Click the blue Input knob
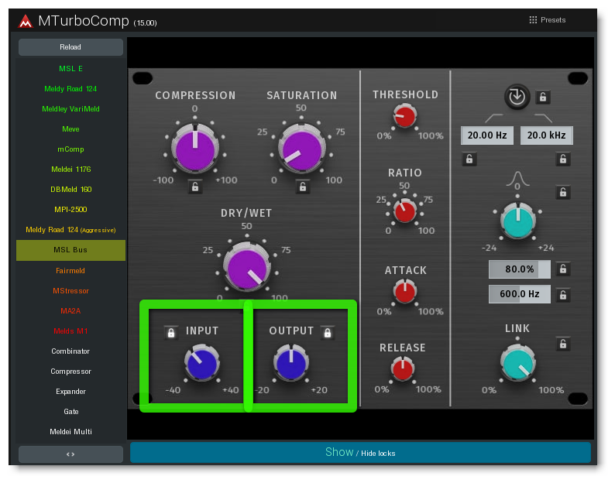Screen dimensions: 615x483 click(201, 363)
